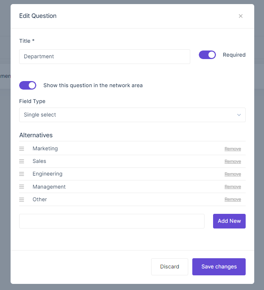264x290 pixels.
Task: Discard the question edits
Action: click(169, 267)
